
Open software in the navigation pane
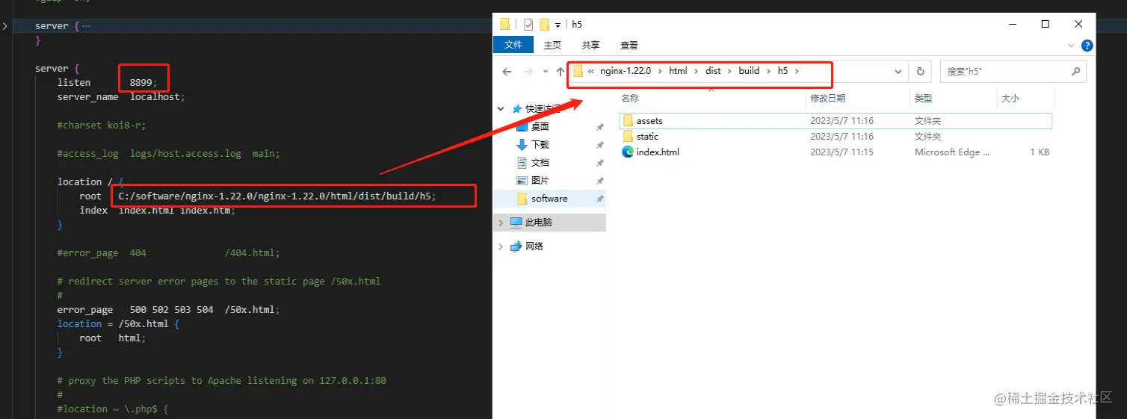[x=549, y=199]
